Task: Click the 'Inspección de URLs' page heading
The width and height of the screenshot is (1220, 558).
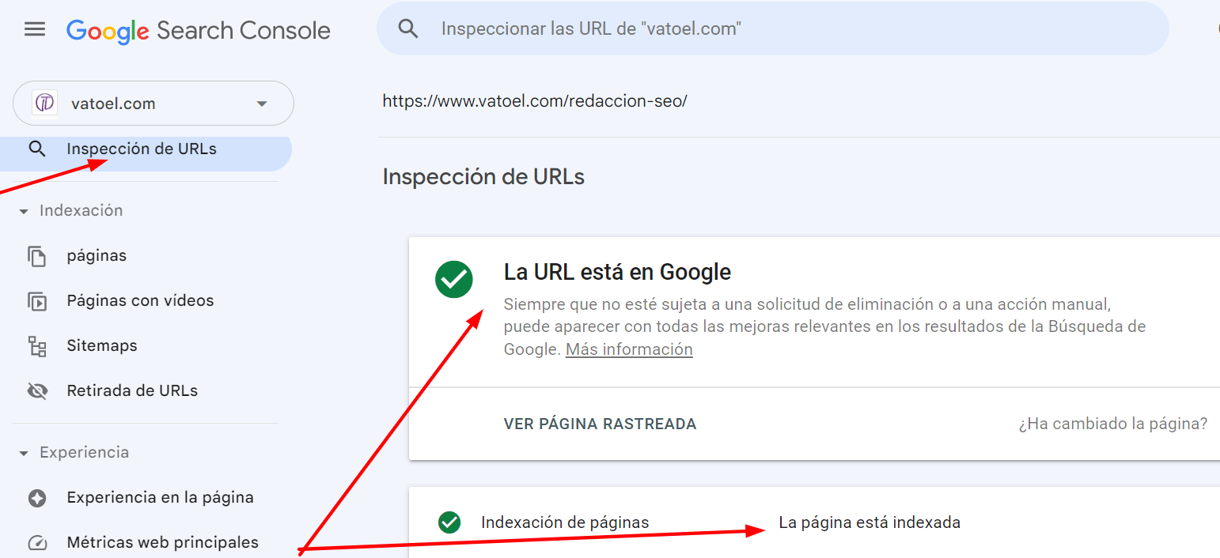Action: pyautogui.click(x=483, y=177)
